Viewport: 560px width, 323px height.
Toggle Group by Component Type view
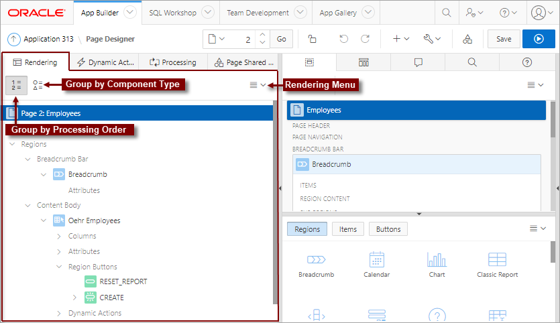coord(38,85)
